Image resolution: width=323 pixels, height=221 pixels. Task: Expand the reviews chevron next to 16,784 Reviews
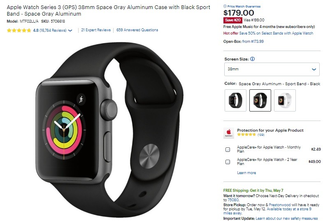coord(70,30)
